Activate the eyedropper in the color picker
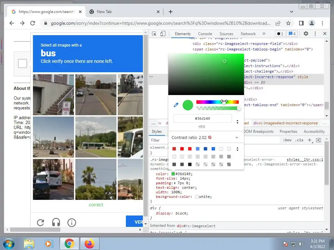The width and height of the screenshot is (334, 250). 176,105
